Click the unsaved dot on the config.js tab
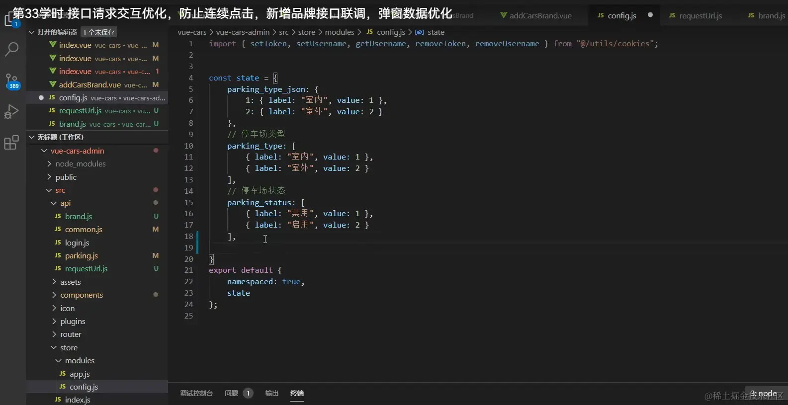The image size is (788, 405). (650, 15)
